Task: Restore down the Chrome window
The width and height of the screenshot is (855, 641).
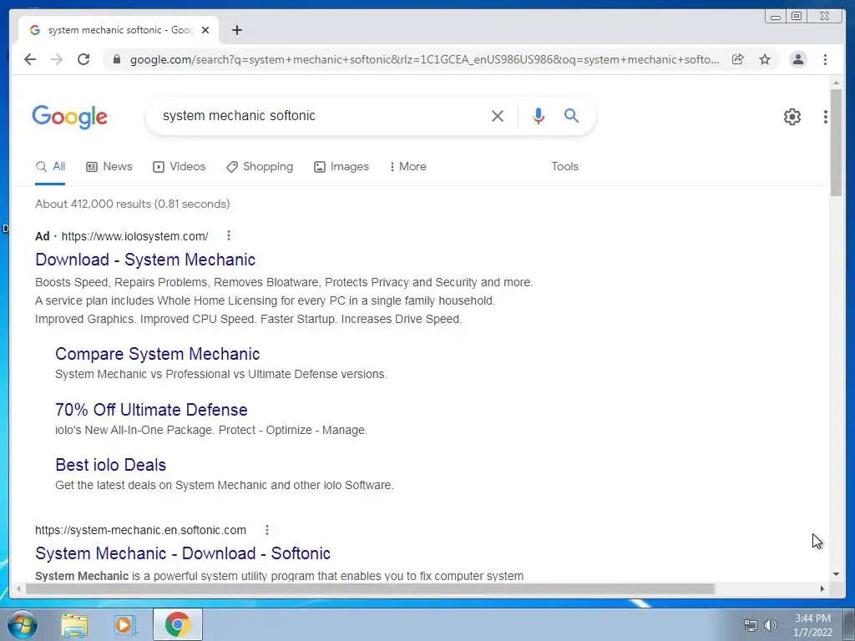Action: click(797, 17)
